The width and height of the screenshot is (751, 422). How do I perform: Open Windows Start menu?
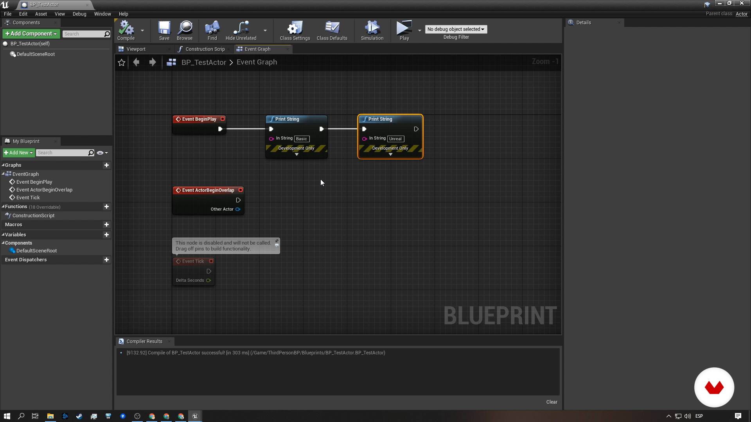7,416
